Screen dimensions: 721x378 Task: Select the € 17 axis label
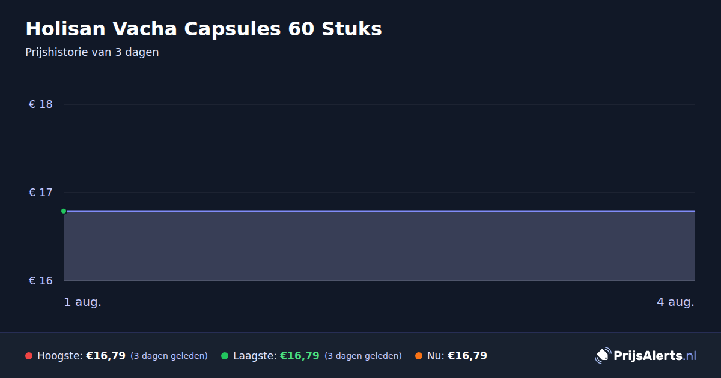click(x=41, y=193)
